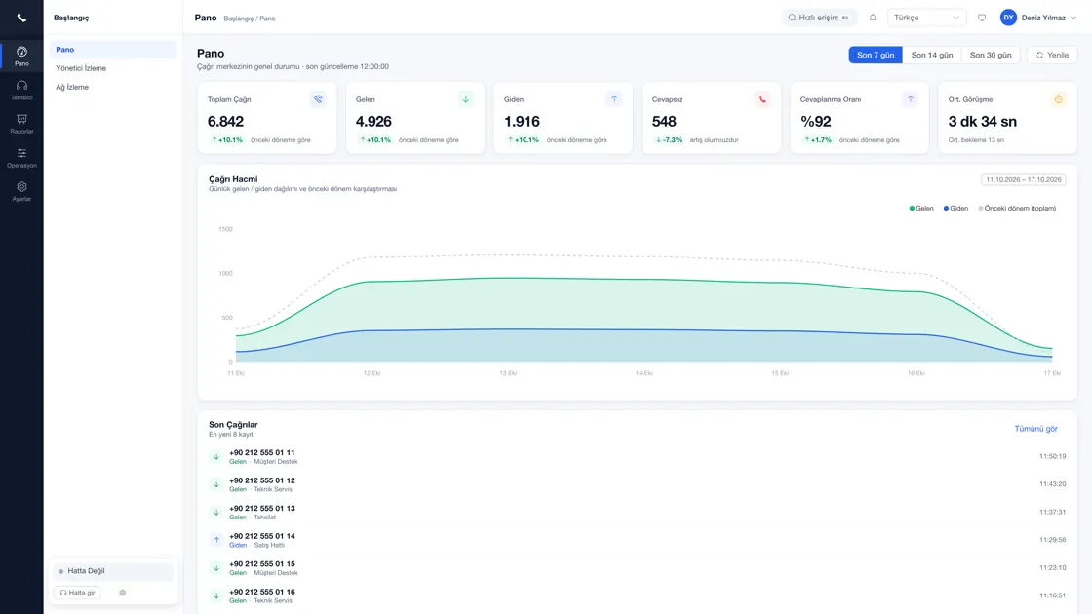Select Pano in the side menu
This screenshot has width=1092, height=614.
pyautogui.click(x=113, y=50)
